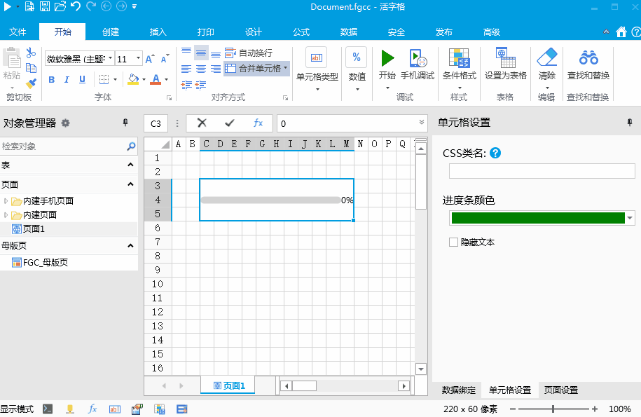Enable 自动换行 text wrapping
Viewport: 641px width, 417px height.
249,53
